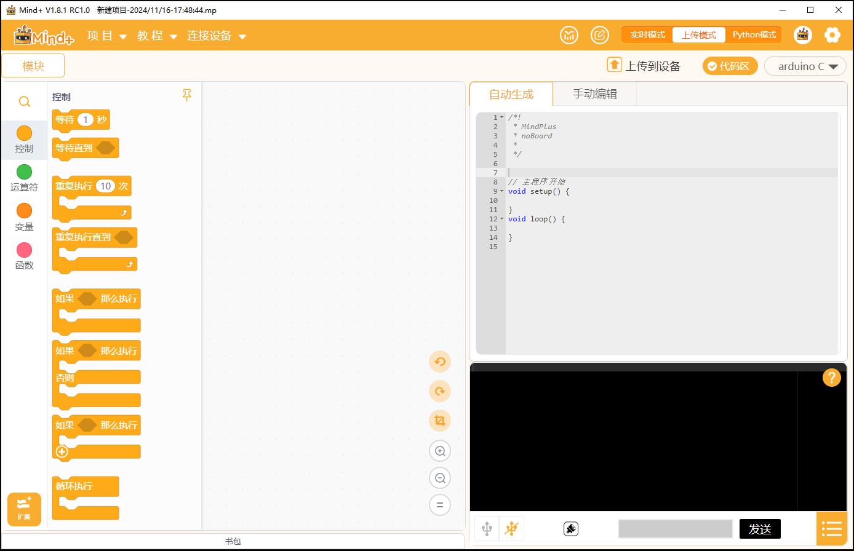Screen dimensions: 854x551
Task: Select the 函数 pink category
Action: pos(25,257)
